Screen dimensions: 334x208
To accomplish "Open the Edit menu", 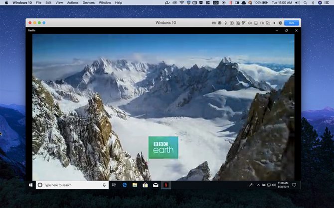I will pos(48,2).
